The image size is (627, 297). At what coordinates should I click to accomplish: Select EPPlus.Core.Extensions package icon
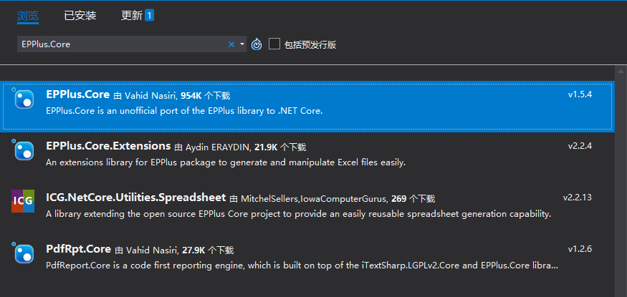24,150
